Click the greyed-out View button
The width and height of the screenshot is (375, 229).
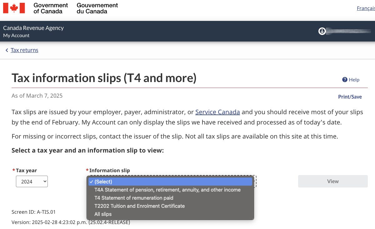point(333,181)
